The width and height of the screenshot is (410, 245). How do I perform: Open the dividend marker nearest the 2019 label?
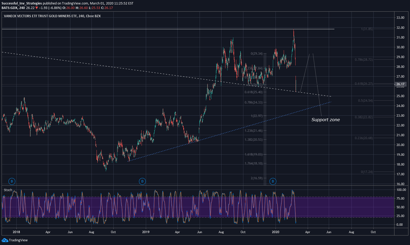point(142,181)
